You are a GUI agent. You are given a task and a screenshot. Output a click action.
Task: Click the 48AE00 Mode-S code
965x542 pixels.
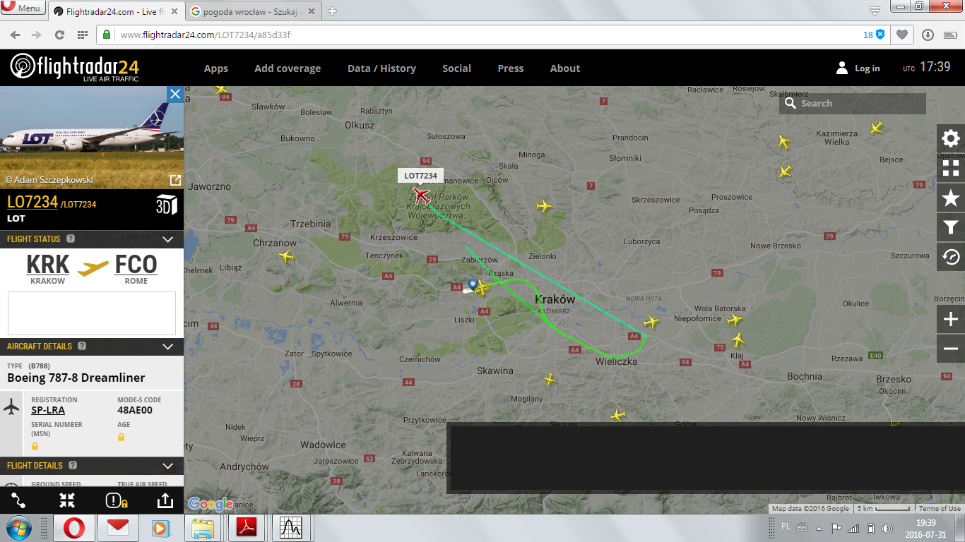coord(135,410)
